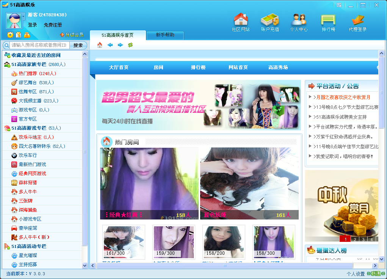Open 三张牌 game
387x279 pixels.
pos(42,201)
